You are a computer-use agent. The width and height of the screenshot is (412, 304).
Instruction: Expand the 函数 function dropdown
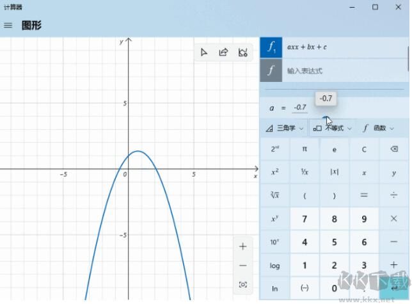click(x=378, y=128)
